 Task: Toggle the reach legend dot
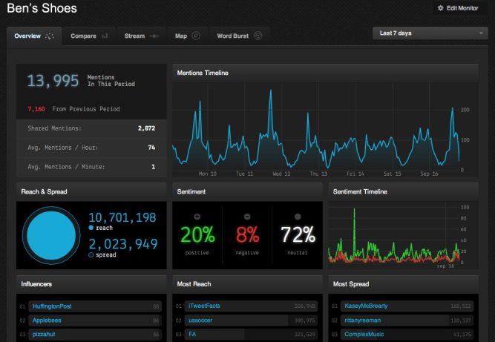(x=91, y=229)
